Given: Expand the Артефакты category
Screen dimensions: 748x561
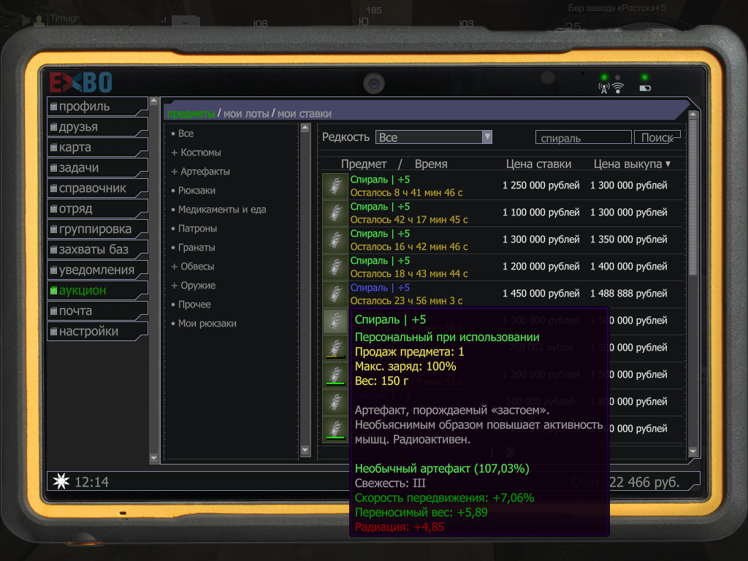Looking at the screenshot, I should pos(200,172).
